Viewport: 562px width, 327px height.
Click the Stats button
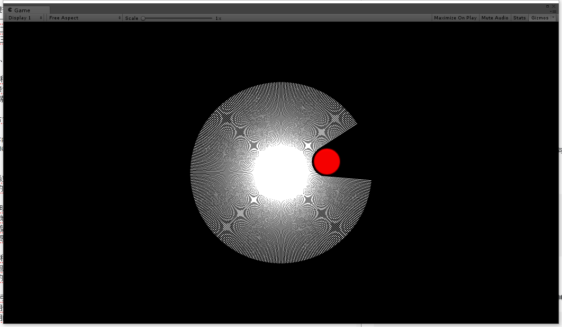519,18
